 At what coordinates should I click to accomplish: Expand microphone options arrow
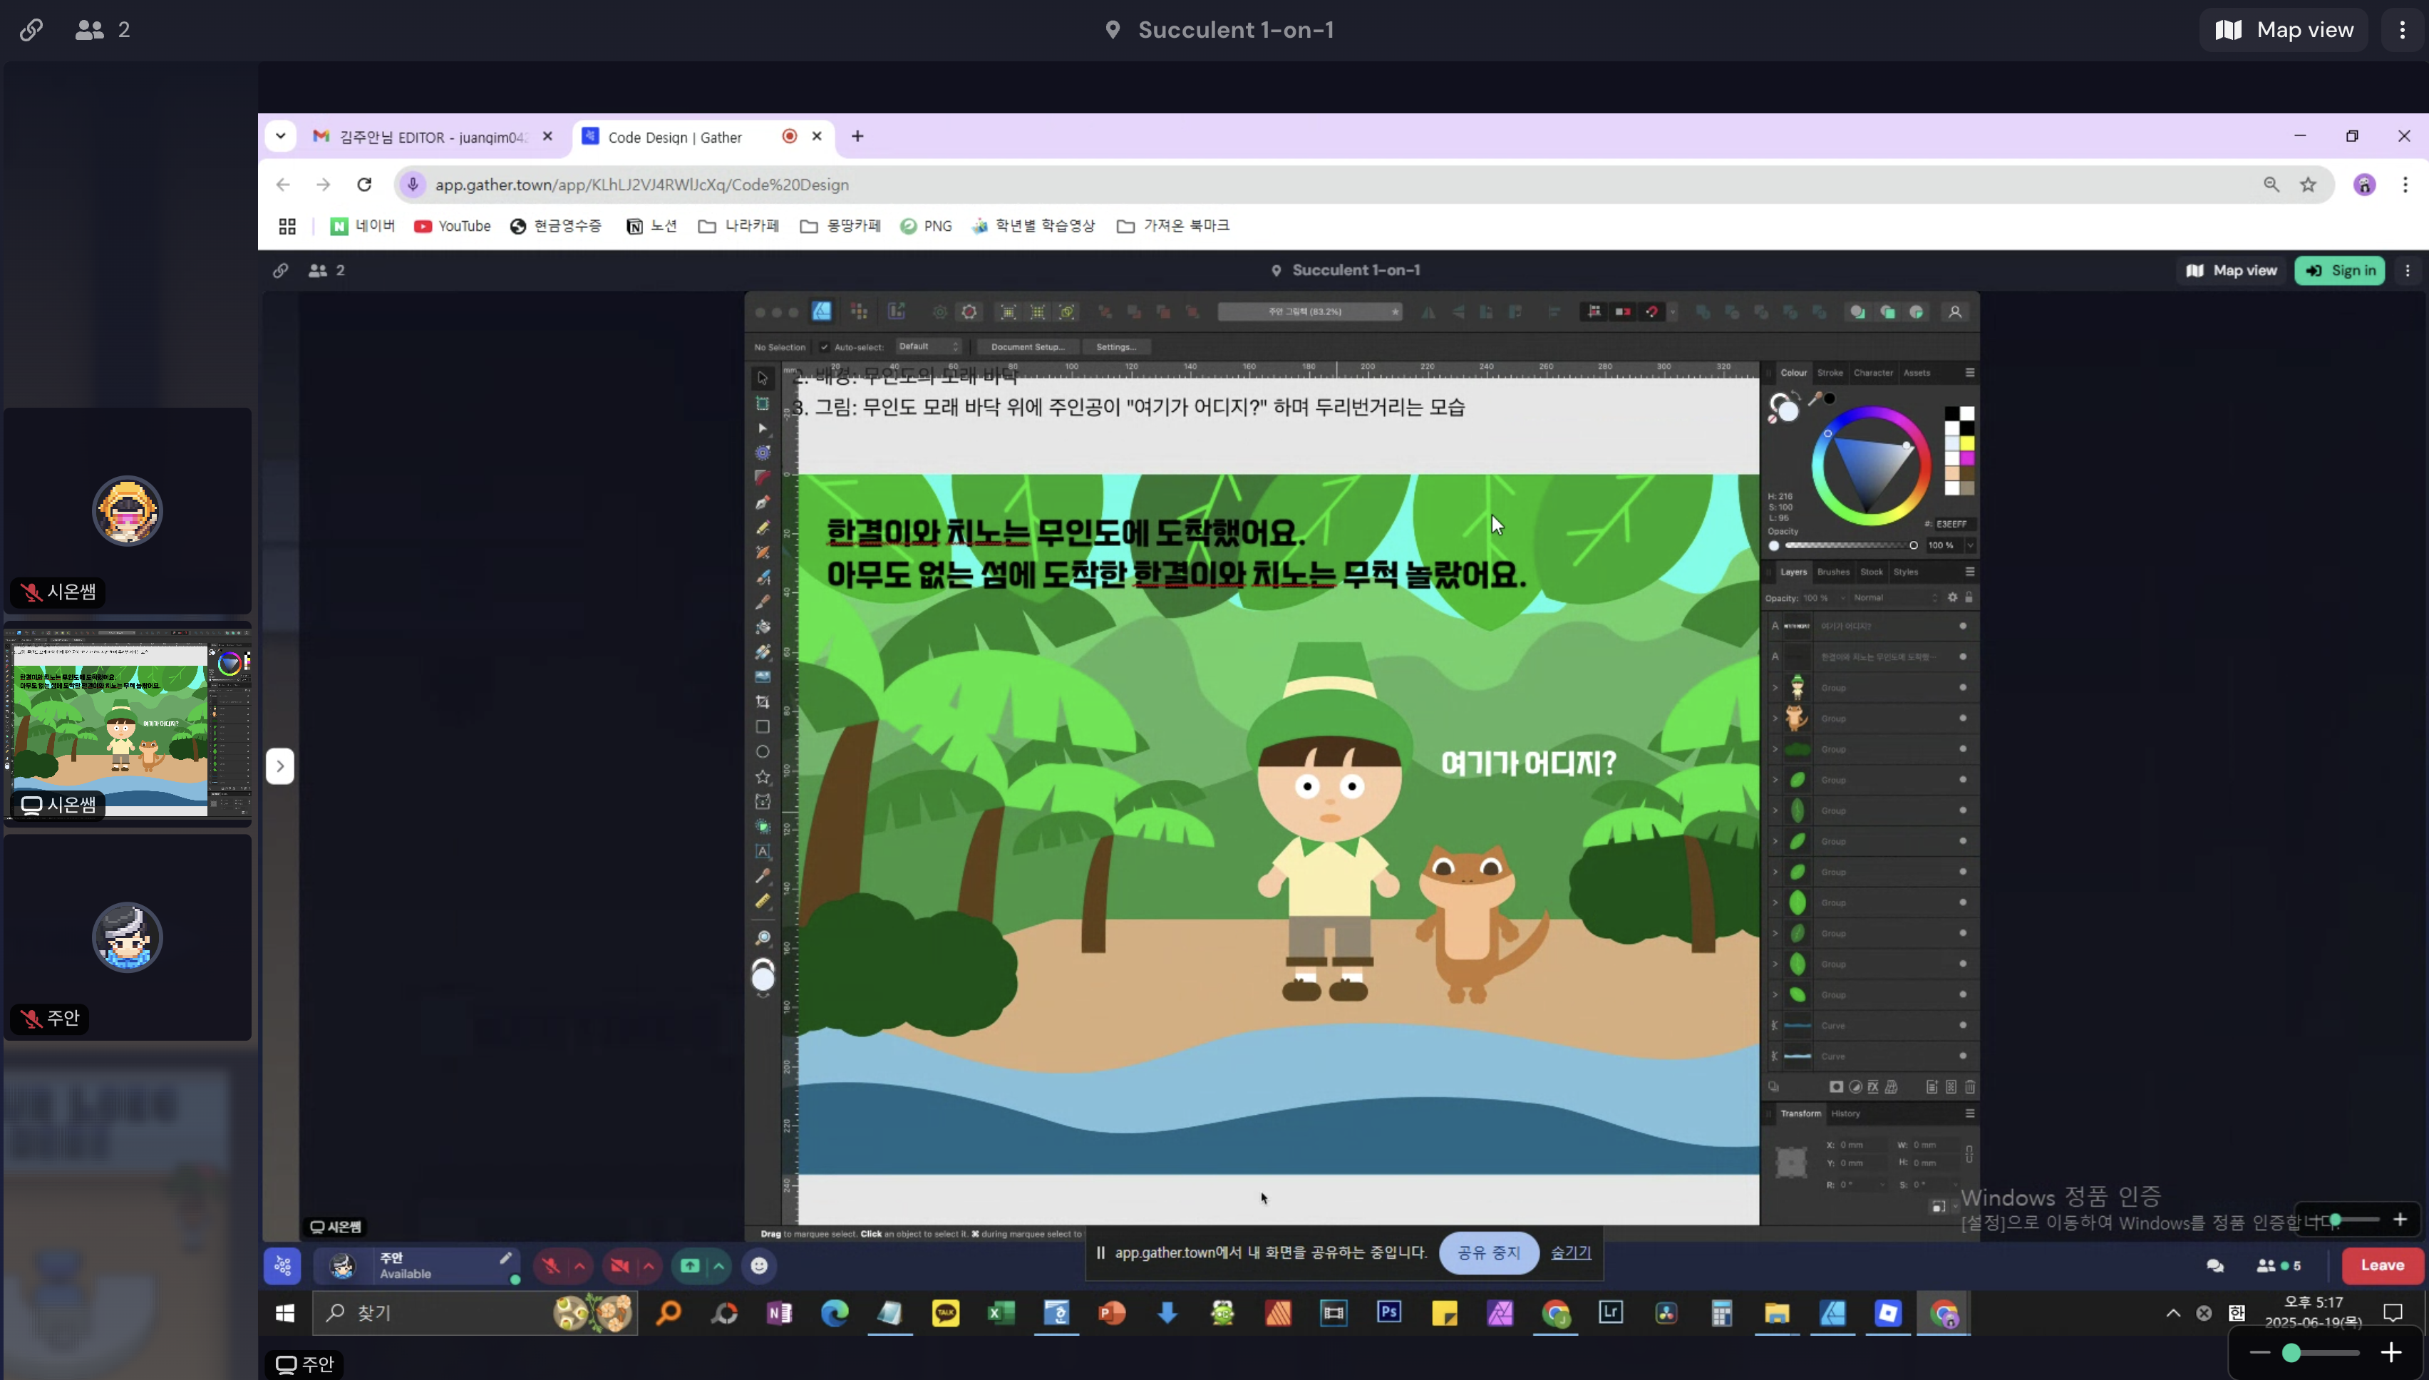click(580, 1266)
